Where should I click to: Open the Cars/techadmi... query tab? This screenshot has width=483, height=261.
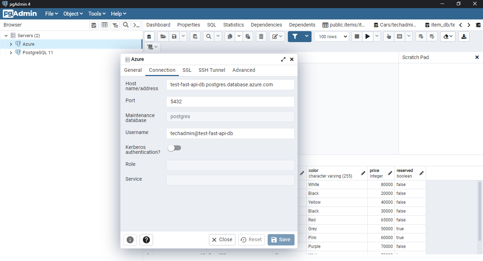(394, 25)
